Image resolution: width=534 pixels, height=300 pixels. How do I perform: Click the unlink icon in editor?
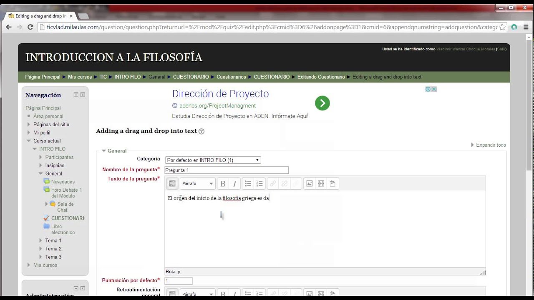coord(284,183)
